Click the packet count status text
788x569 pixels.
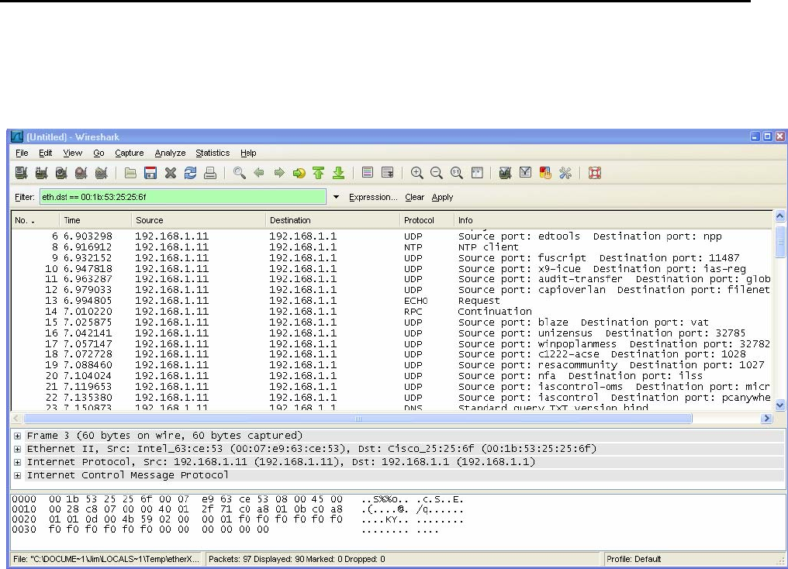point(296,559)
